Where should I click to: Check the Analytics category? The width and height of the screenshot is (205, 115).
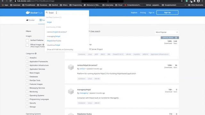tap(27, 57)
